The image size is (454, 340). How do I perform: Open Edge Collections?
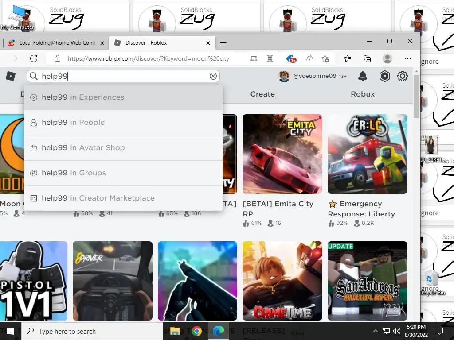click(x=367, y=58)
